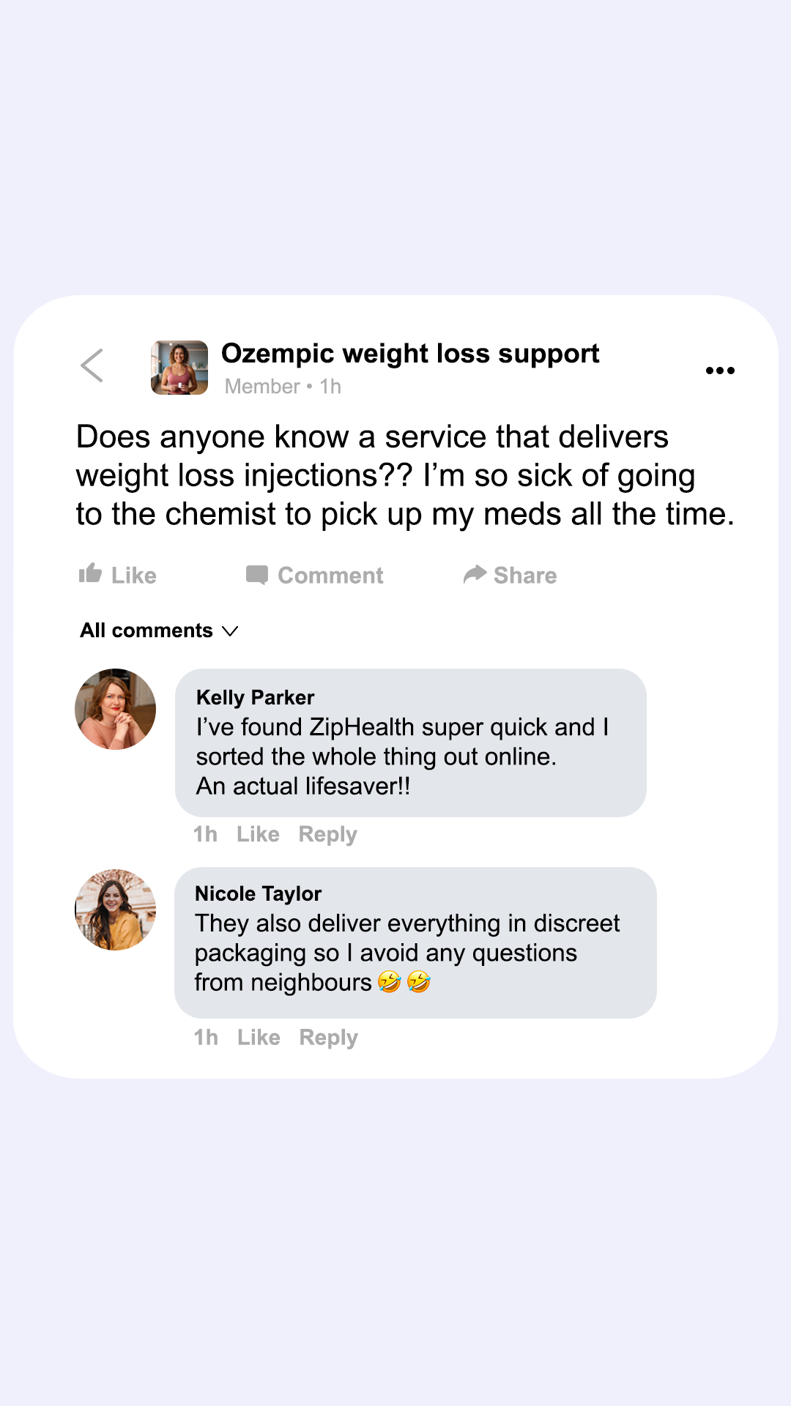Click Nicole Taylor's name

click(258, 893)
